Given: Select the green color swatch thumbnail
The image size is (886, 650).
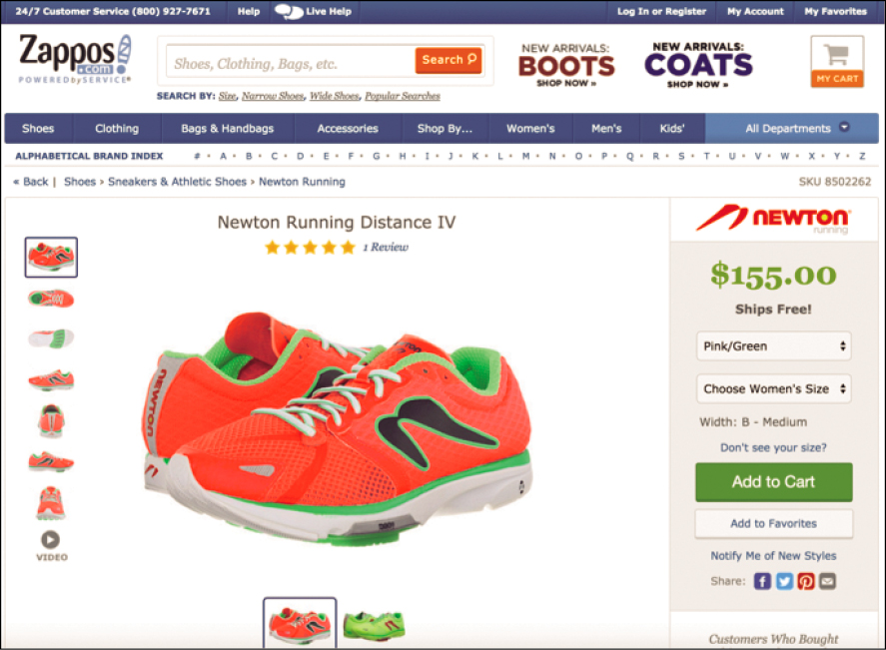Looking at the screenshot, I should tap(374, 625).
